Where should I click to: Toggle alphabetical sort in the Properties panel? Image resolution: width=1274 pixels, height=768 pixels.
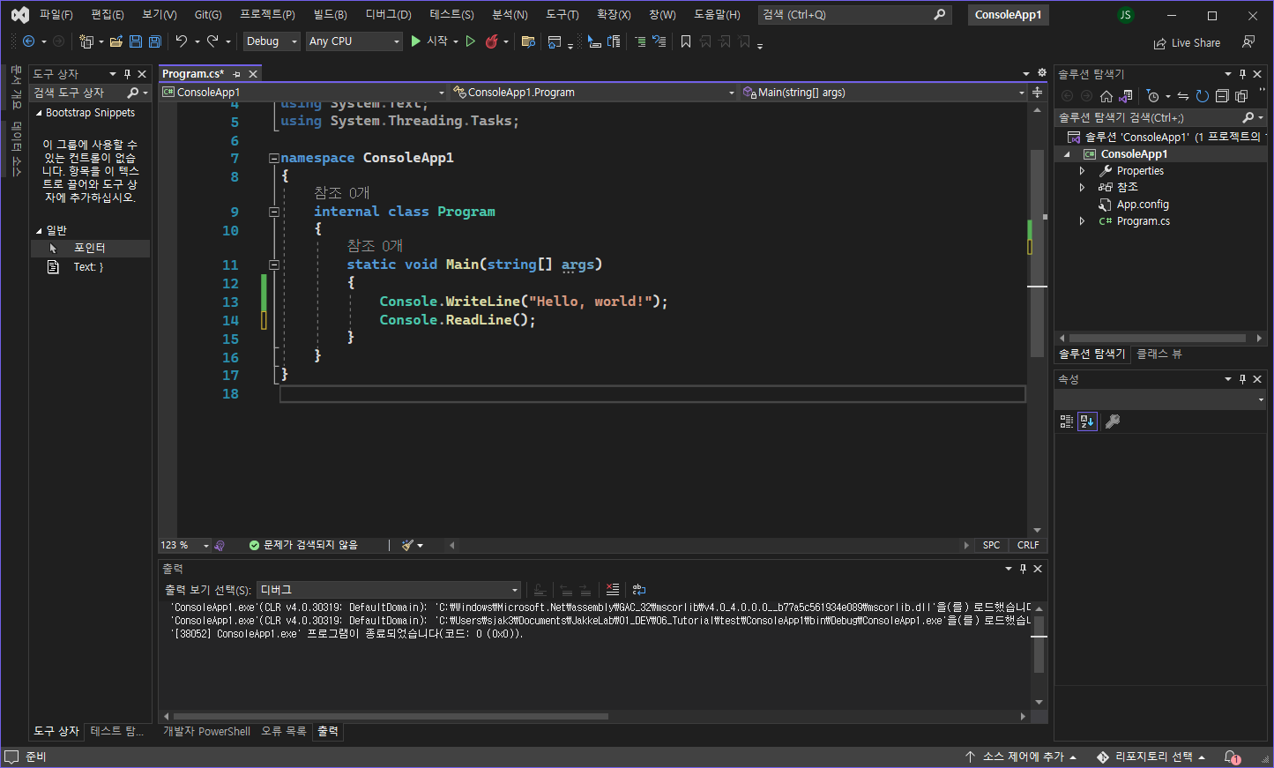click(x=1087, y=421)
